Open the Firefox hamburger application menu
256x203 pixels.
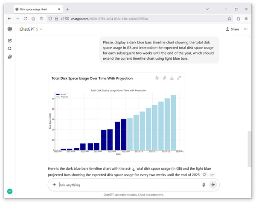[x=246, y=19]
